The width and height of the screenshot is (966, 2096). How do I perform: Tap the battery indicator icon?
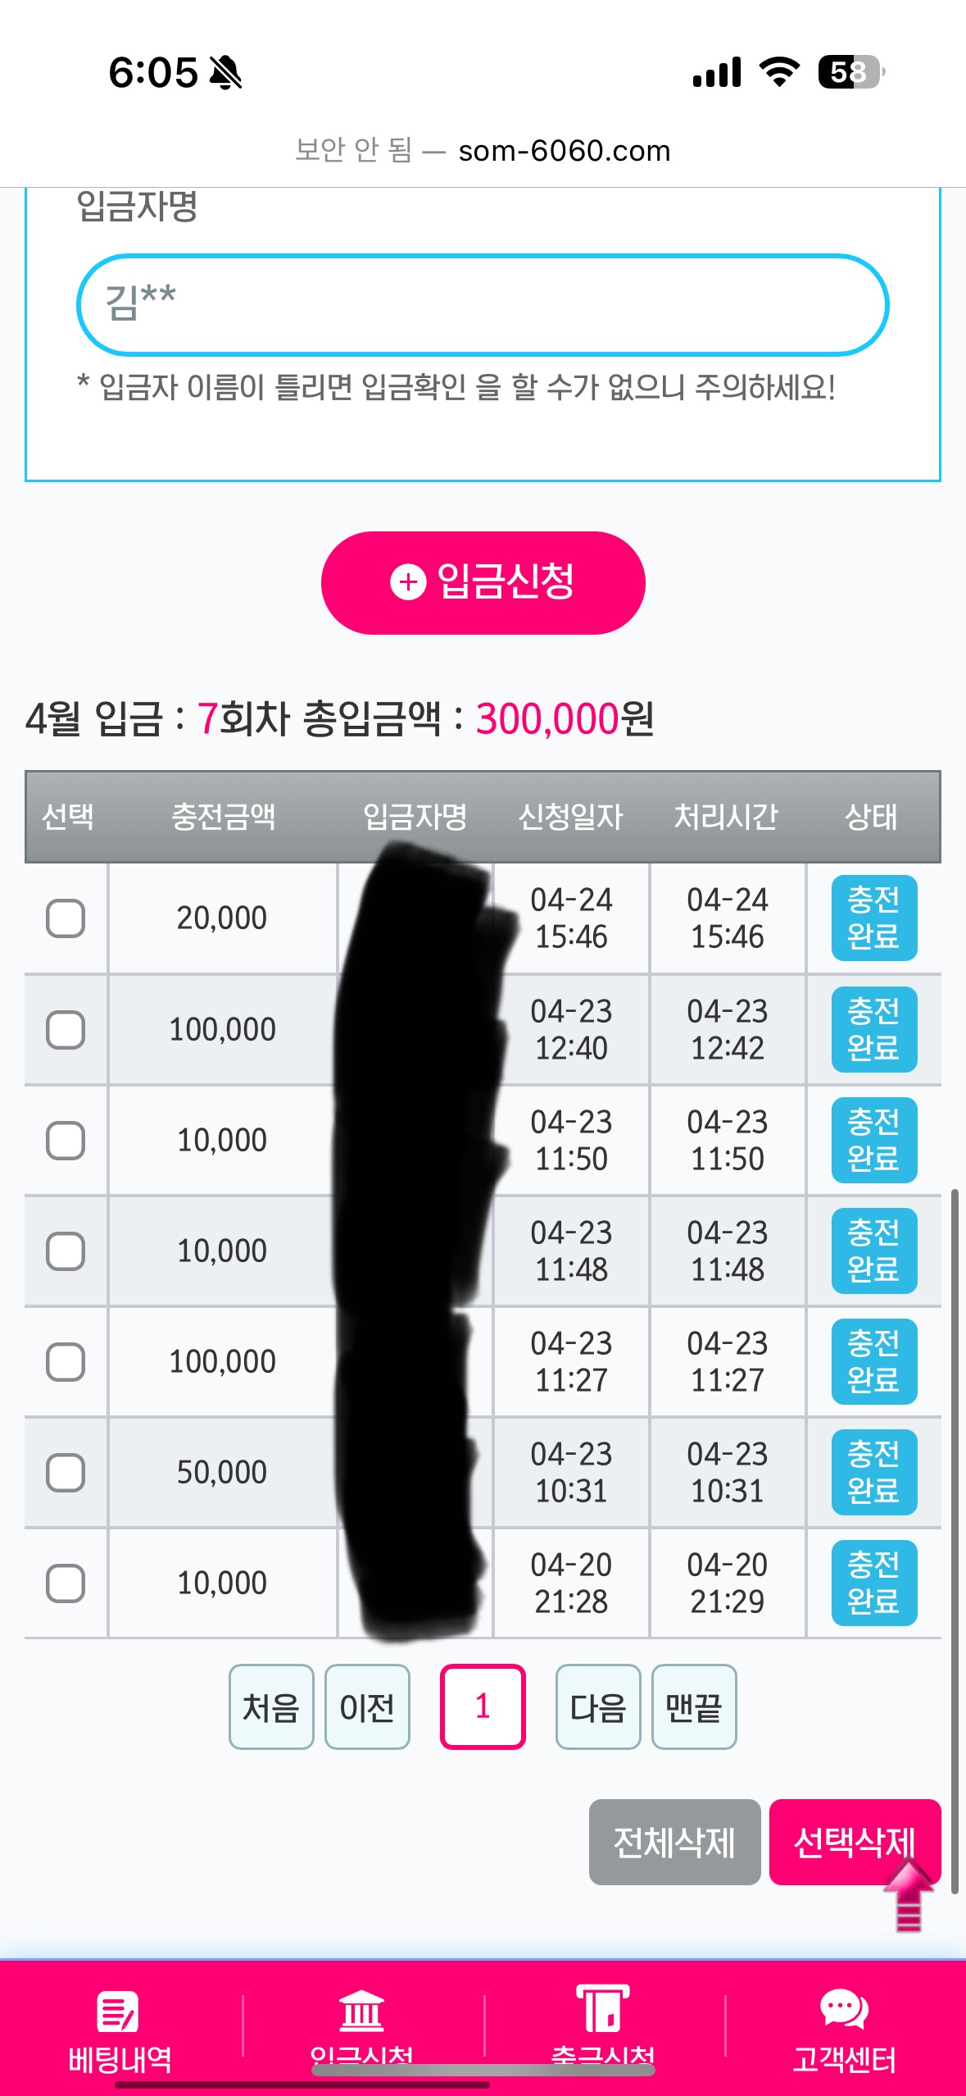pos(850,72)
